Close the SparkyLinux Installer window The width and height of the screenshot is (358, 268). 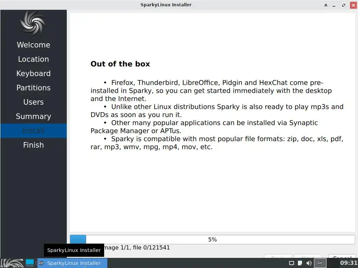click(x=353, y=5)
